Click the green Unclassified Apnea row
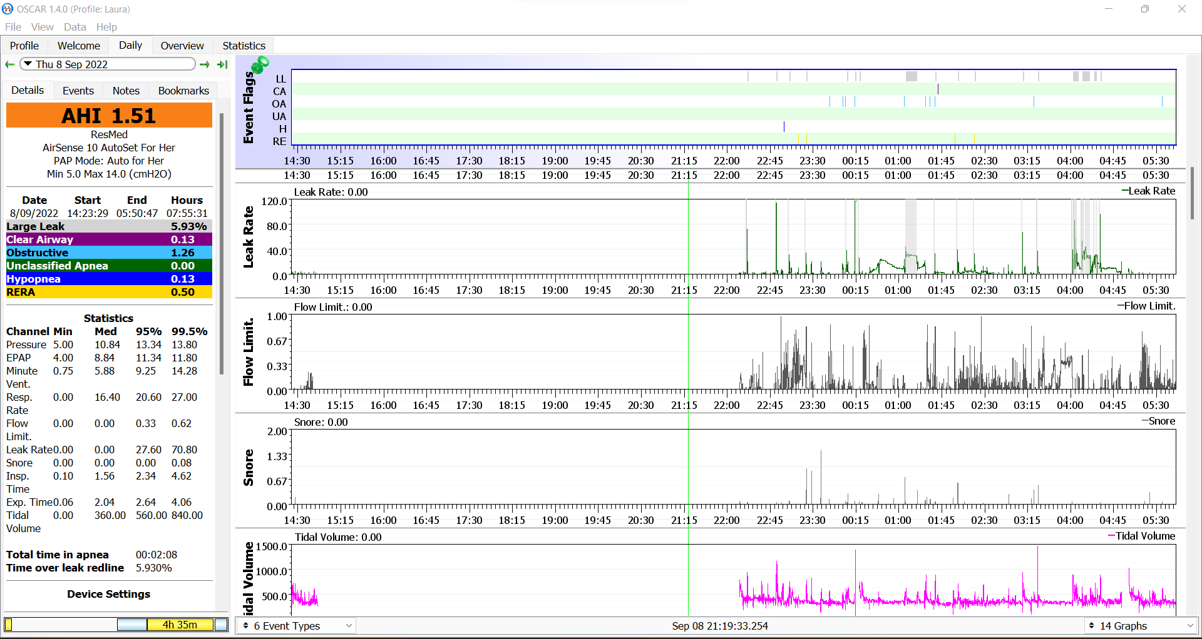 pyautogui.click(x=109, y=266)
